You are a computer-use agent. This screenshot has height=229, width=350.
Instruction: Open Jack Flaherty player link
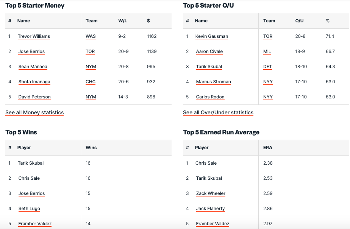[x=210, y=209]
